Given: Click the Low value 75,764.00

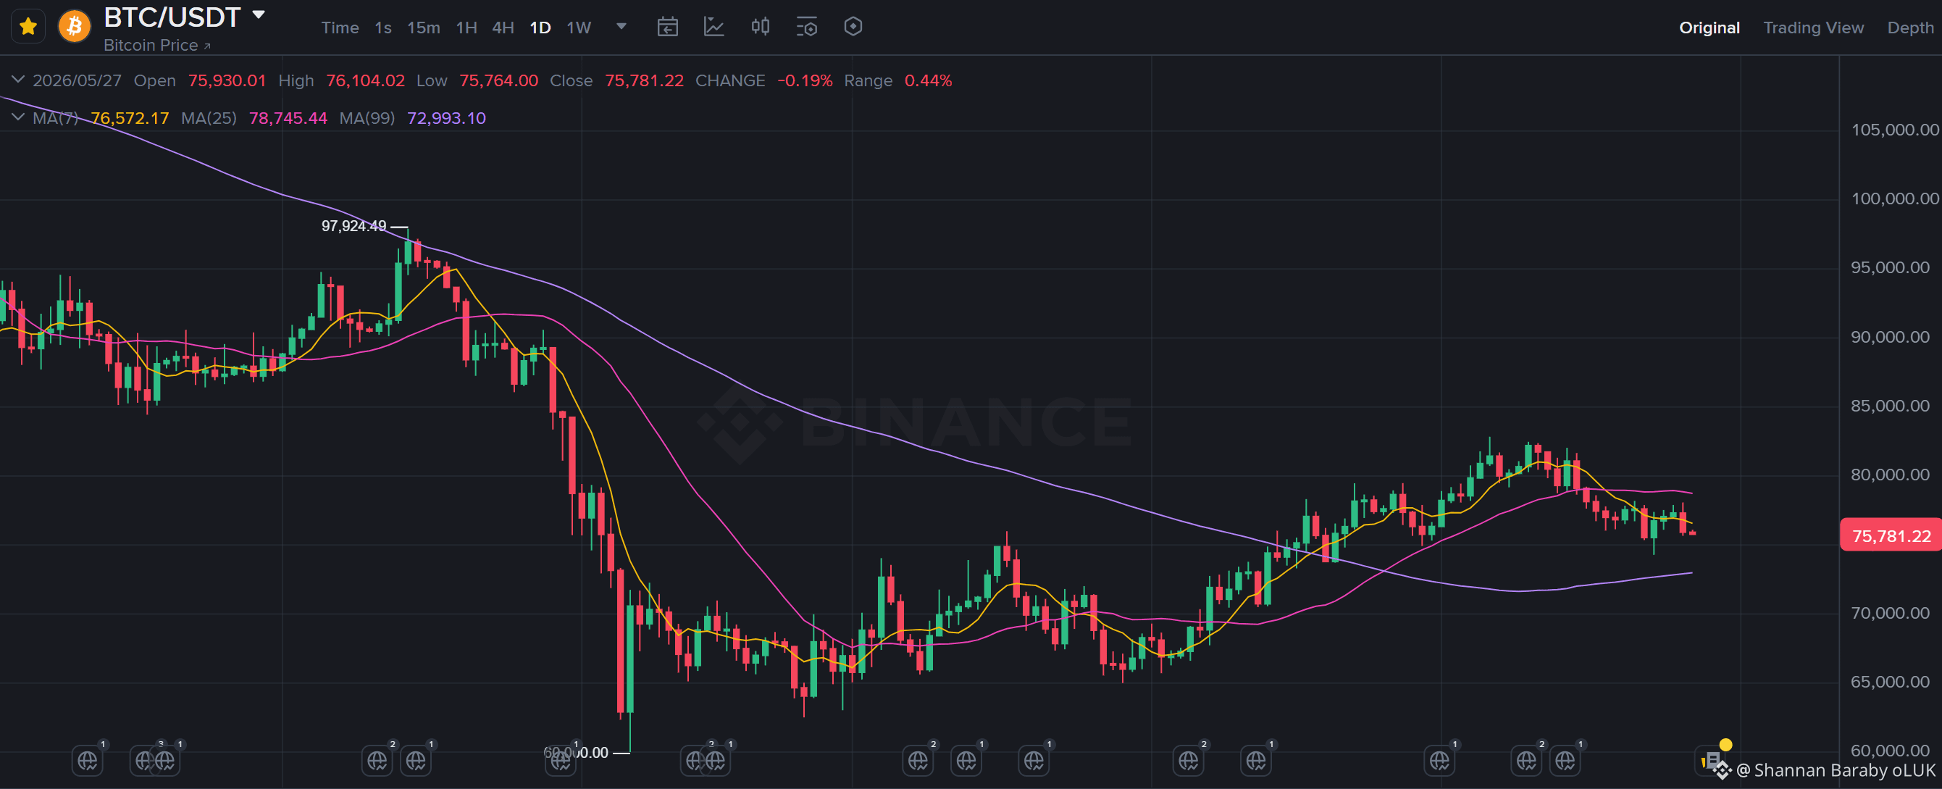Looking at the screenshot, I should 498,80.
